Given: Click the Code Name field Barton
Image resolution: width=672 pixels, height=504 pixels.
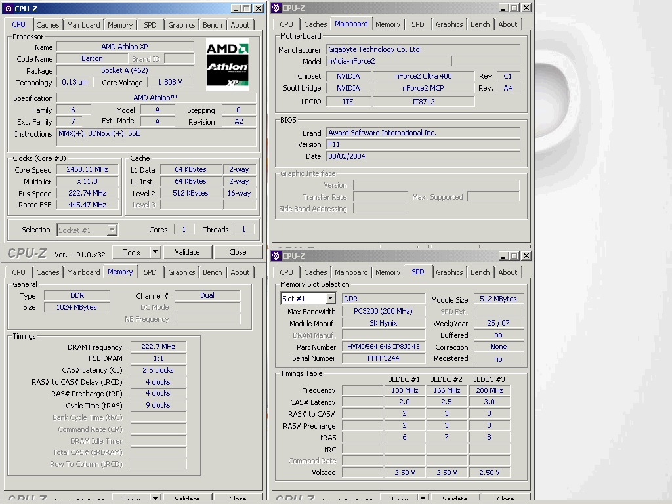Looking at the screenshot, I should coord(92,58).
